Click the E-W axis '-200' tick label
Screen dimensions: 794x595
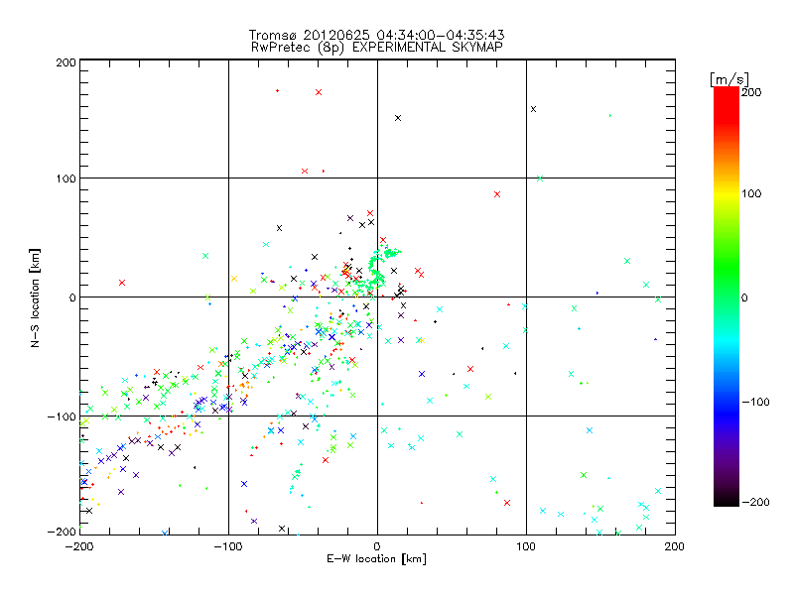click(79, 546)
